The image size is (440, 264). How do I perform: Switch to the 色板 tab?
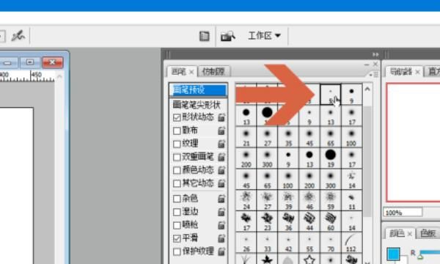click(x=428, y=233)
